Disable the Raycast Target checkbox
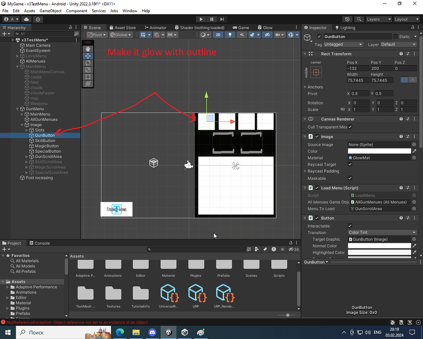The height and width of the screenshot is (339, 423). click(x=350, y=164)
